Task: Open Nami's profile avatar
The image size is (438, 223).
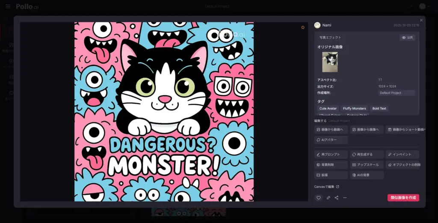Action: (x=317, y=25)
